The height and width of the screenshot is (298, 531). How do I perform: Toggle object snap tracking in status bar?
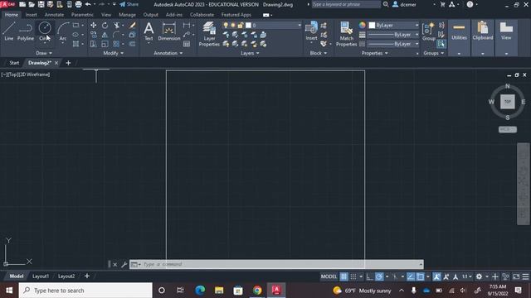pyautogui.click(x=411, y=276)
